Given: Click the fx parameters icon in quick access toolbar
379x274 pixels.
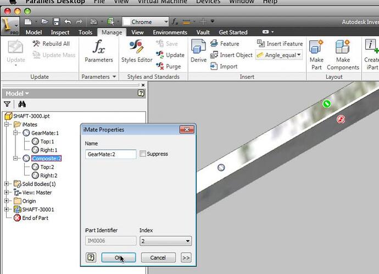Looking at the screenshot, I should point(175,21).
